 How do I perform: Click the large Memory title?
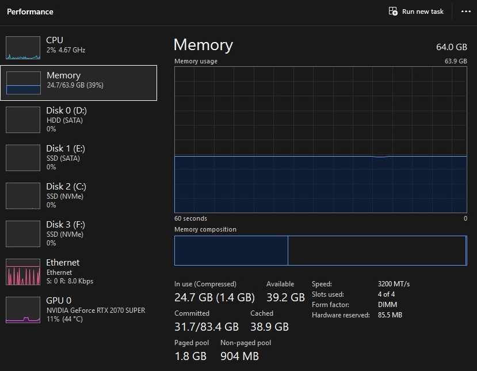pyautogui.click(x=203, y=45)
